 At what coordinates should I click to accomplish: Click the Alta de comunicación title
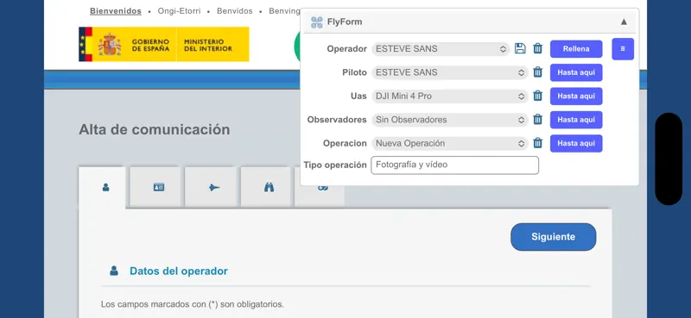coord(155,129)
